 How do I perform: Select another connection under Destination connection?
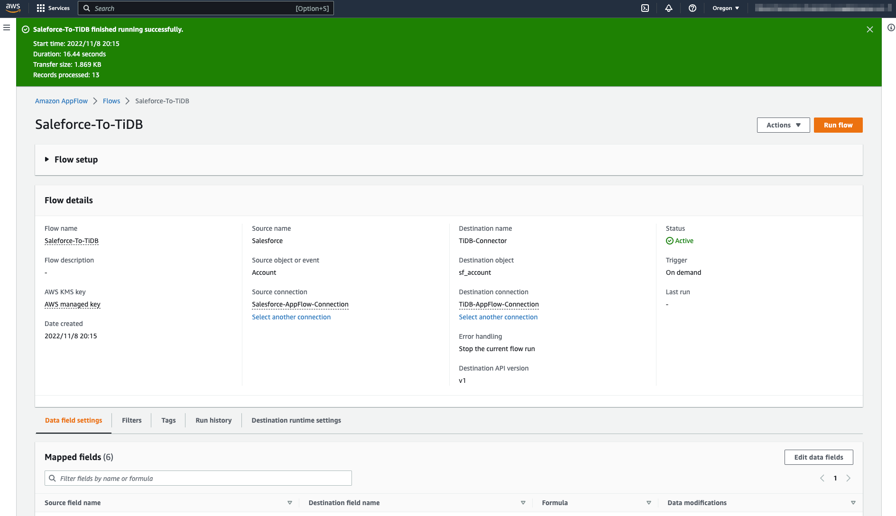(x=498, y=317)
